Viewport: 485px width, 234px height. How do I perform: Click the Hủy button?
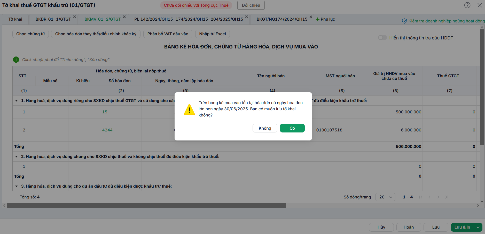pyautogui.click(x=381, y=227)
